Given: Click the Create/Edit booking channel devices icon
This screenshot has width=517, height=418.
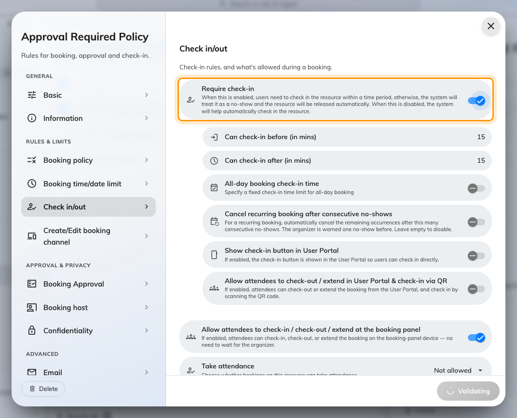Looking at the screenshot, I should coord(32,236).
